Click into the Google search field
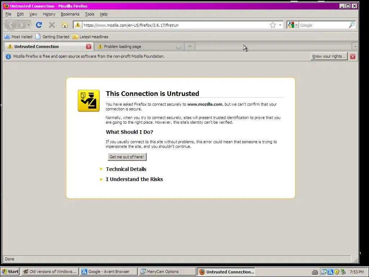This screenshot has width=369, height=277. point(323,25)
